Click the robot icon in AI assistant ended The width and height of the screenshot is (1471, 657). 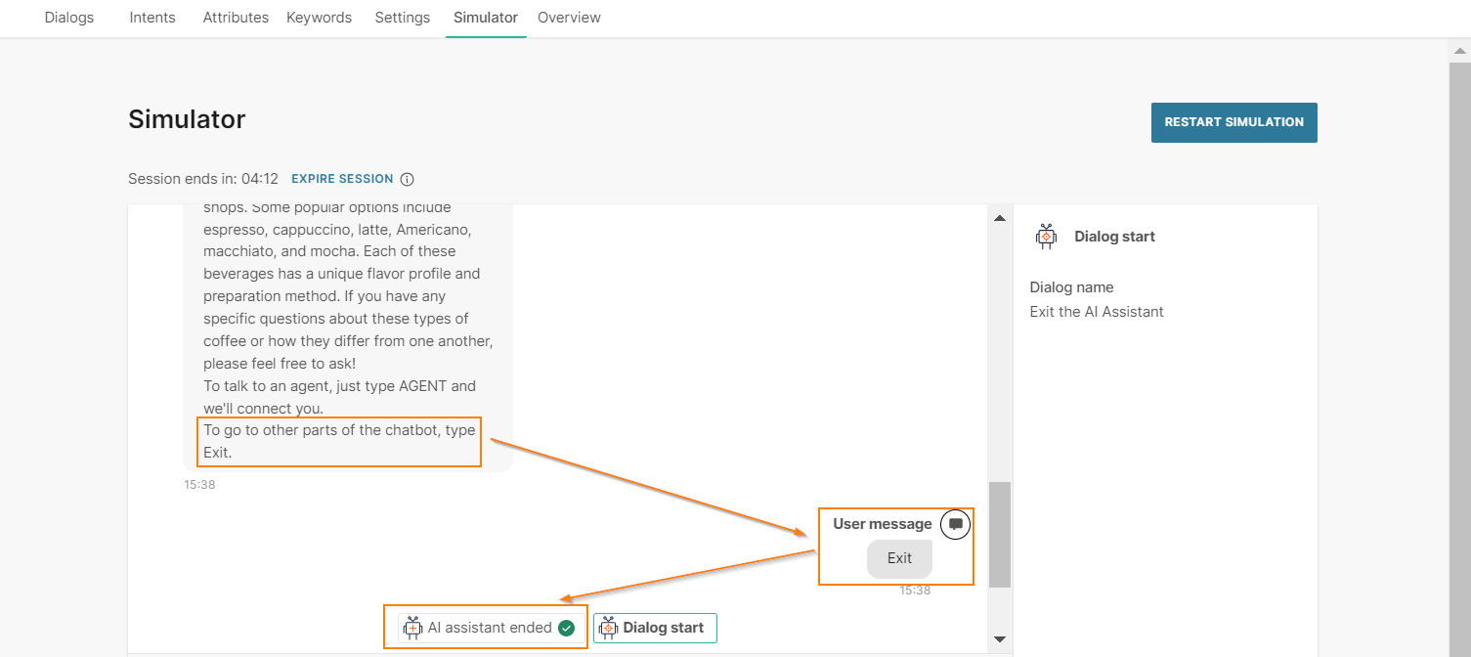pyautogui.click(x=412, y=628)
